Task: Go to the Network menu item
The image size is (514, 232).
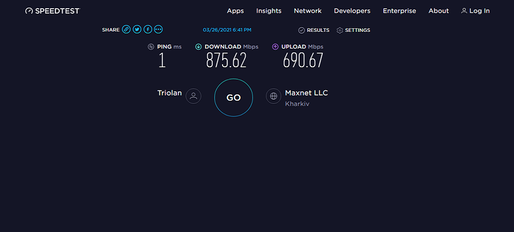Action: pyautogui.click(x=308, y=11)
